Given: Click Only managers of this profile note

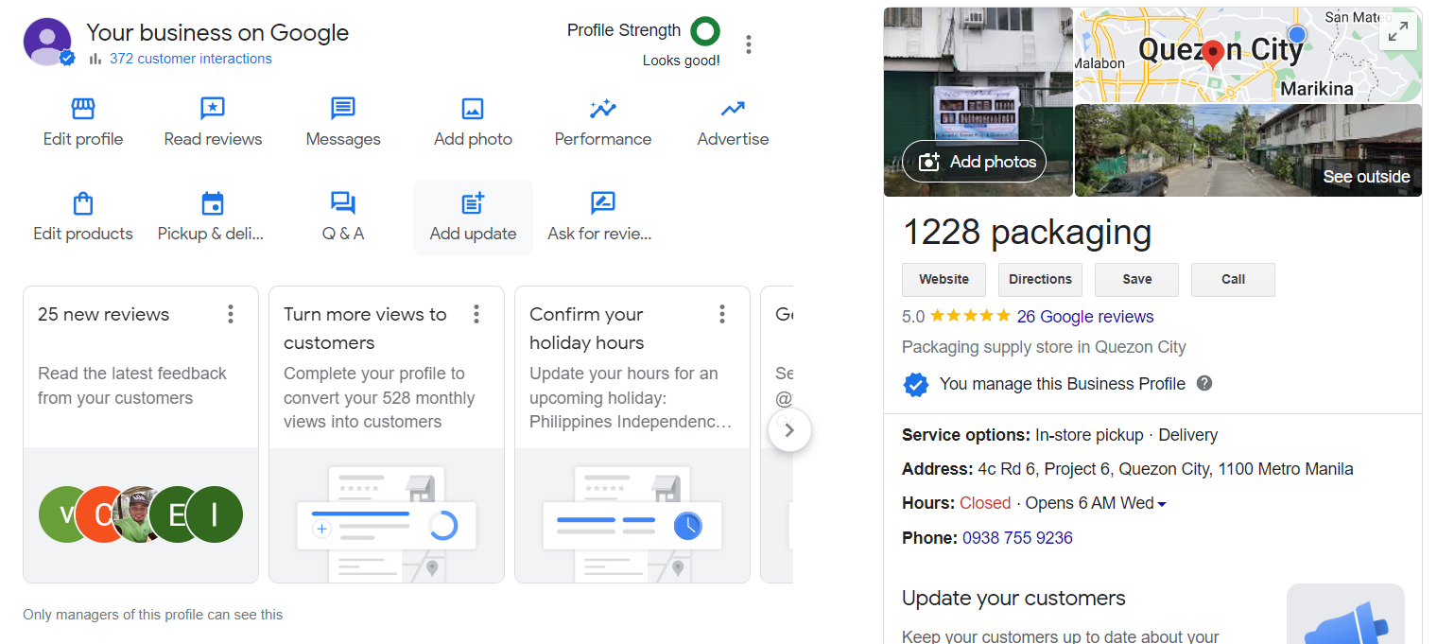Looking at the screenshot, I should 153,615.
